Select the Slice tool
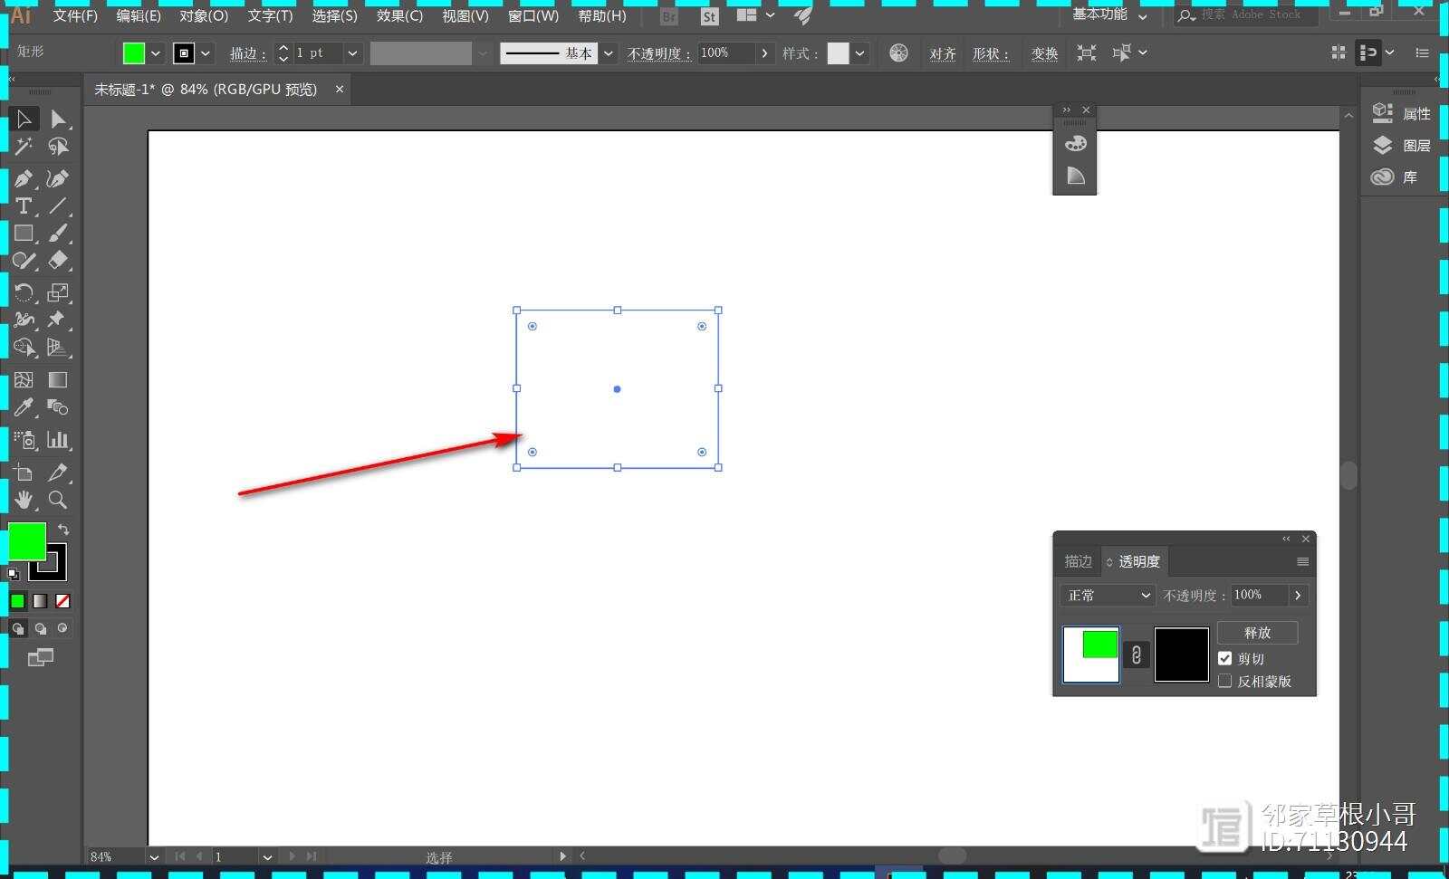 [x=58, y=472]
